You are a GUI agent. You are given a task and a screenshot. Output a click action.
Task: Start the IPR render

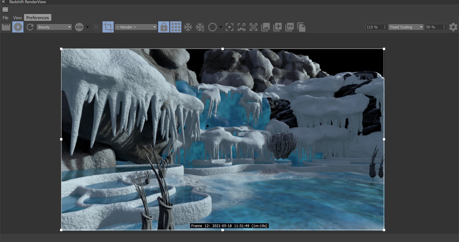click(x=18, y=27)
